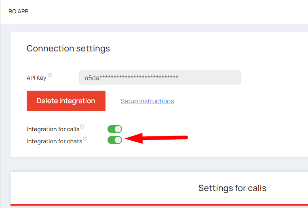Click the API Key label text

[x=36, y=78]
